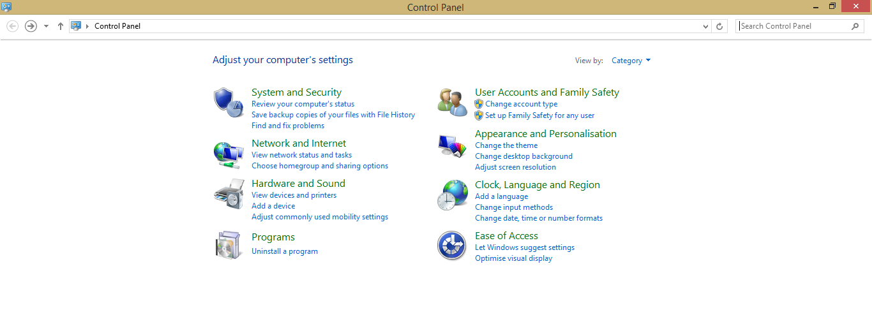Click the Control Panel breadcrumb item
The width and height of the screenshot is (872, 331).
pos(117,26)
